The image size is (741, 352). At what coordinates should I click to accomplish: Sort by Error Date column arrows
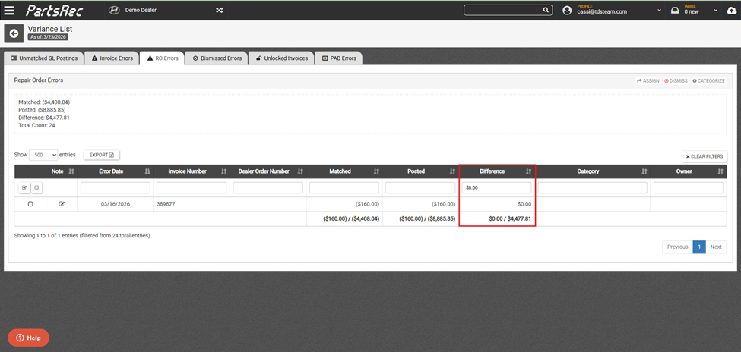coord(147,171)
